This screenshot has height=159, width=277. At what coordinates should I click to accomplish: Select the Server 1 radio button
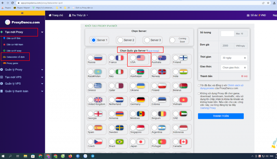click(x=94, y=40)
